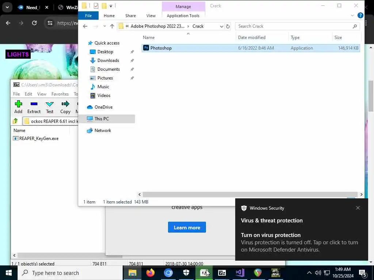Reload the browser page

[x=34, y=23]
